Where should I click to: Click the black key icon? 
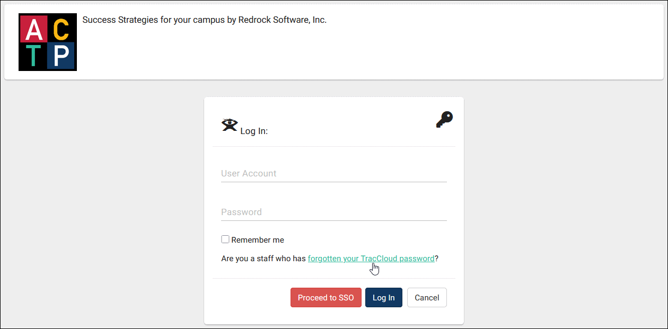pyautogui.click(x=444, y=120)
